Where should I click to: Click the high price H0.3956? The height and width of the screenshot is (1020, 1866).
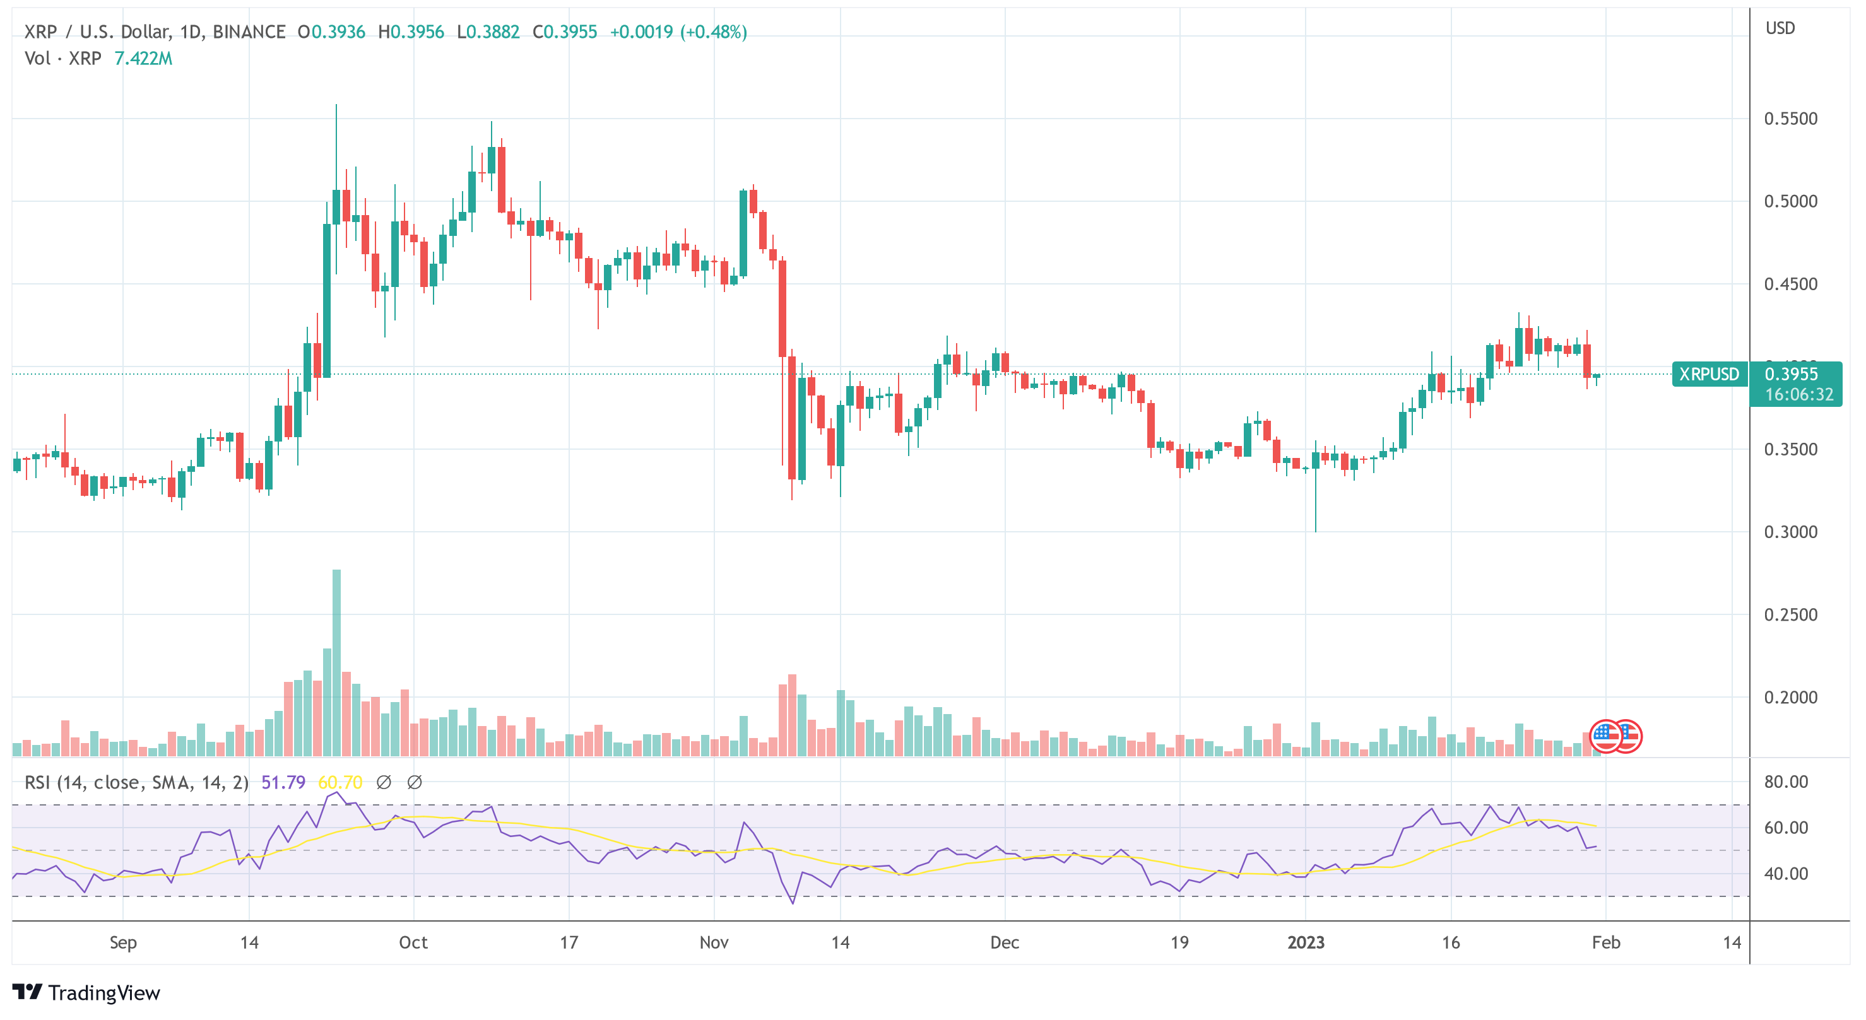(411, 32)
